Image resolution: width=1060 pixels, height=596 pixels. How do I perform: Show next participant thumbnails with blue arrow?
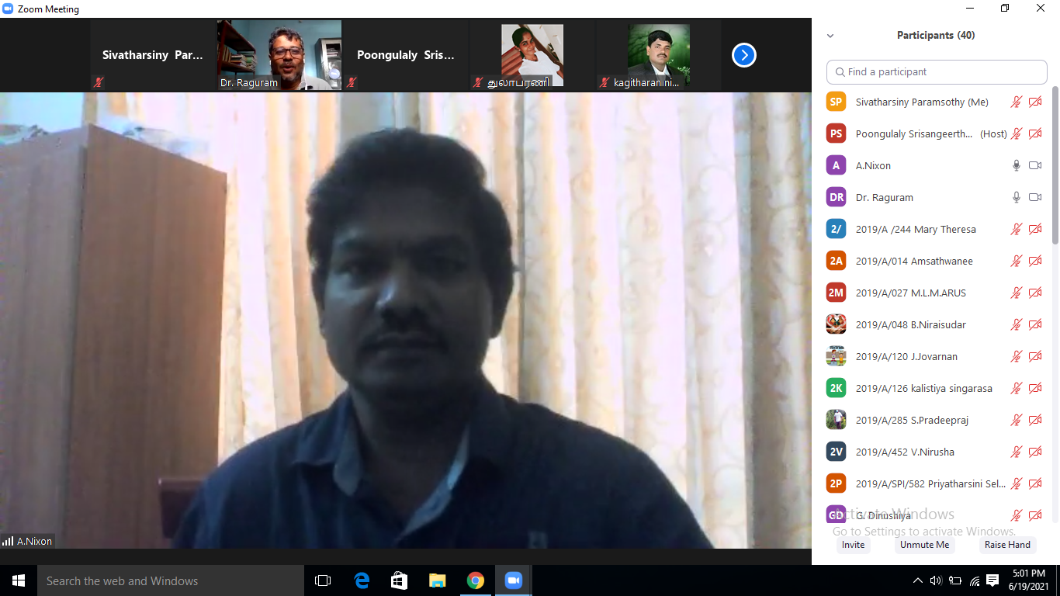tap(743, 55)
